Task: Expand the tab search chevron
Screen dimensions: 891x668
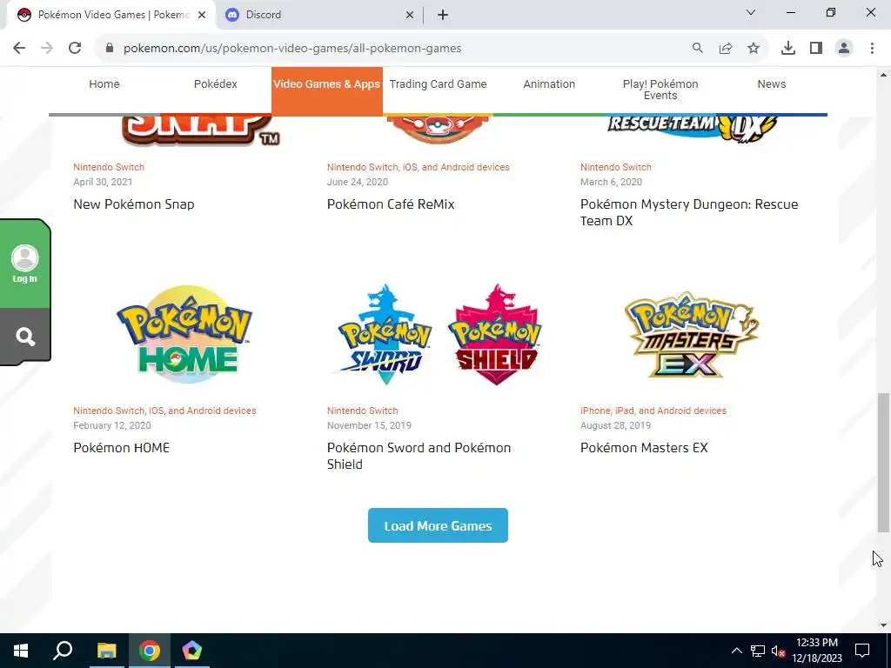Action: tap(751, 12)
